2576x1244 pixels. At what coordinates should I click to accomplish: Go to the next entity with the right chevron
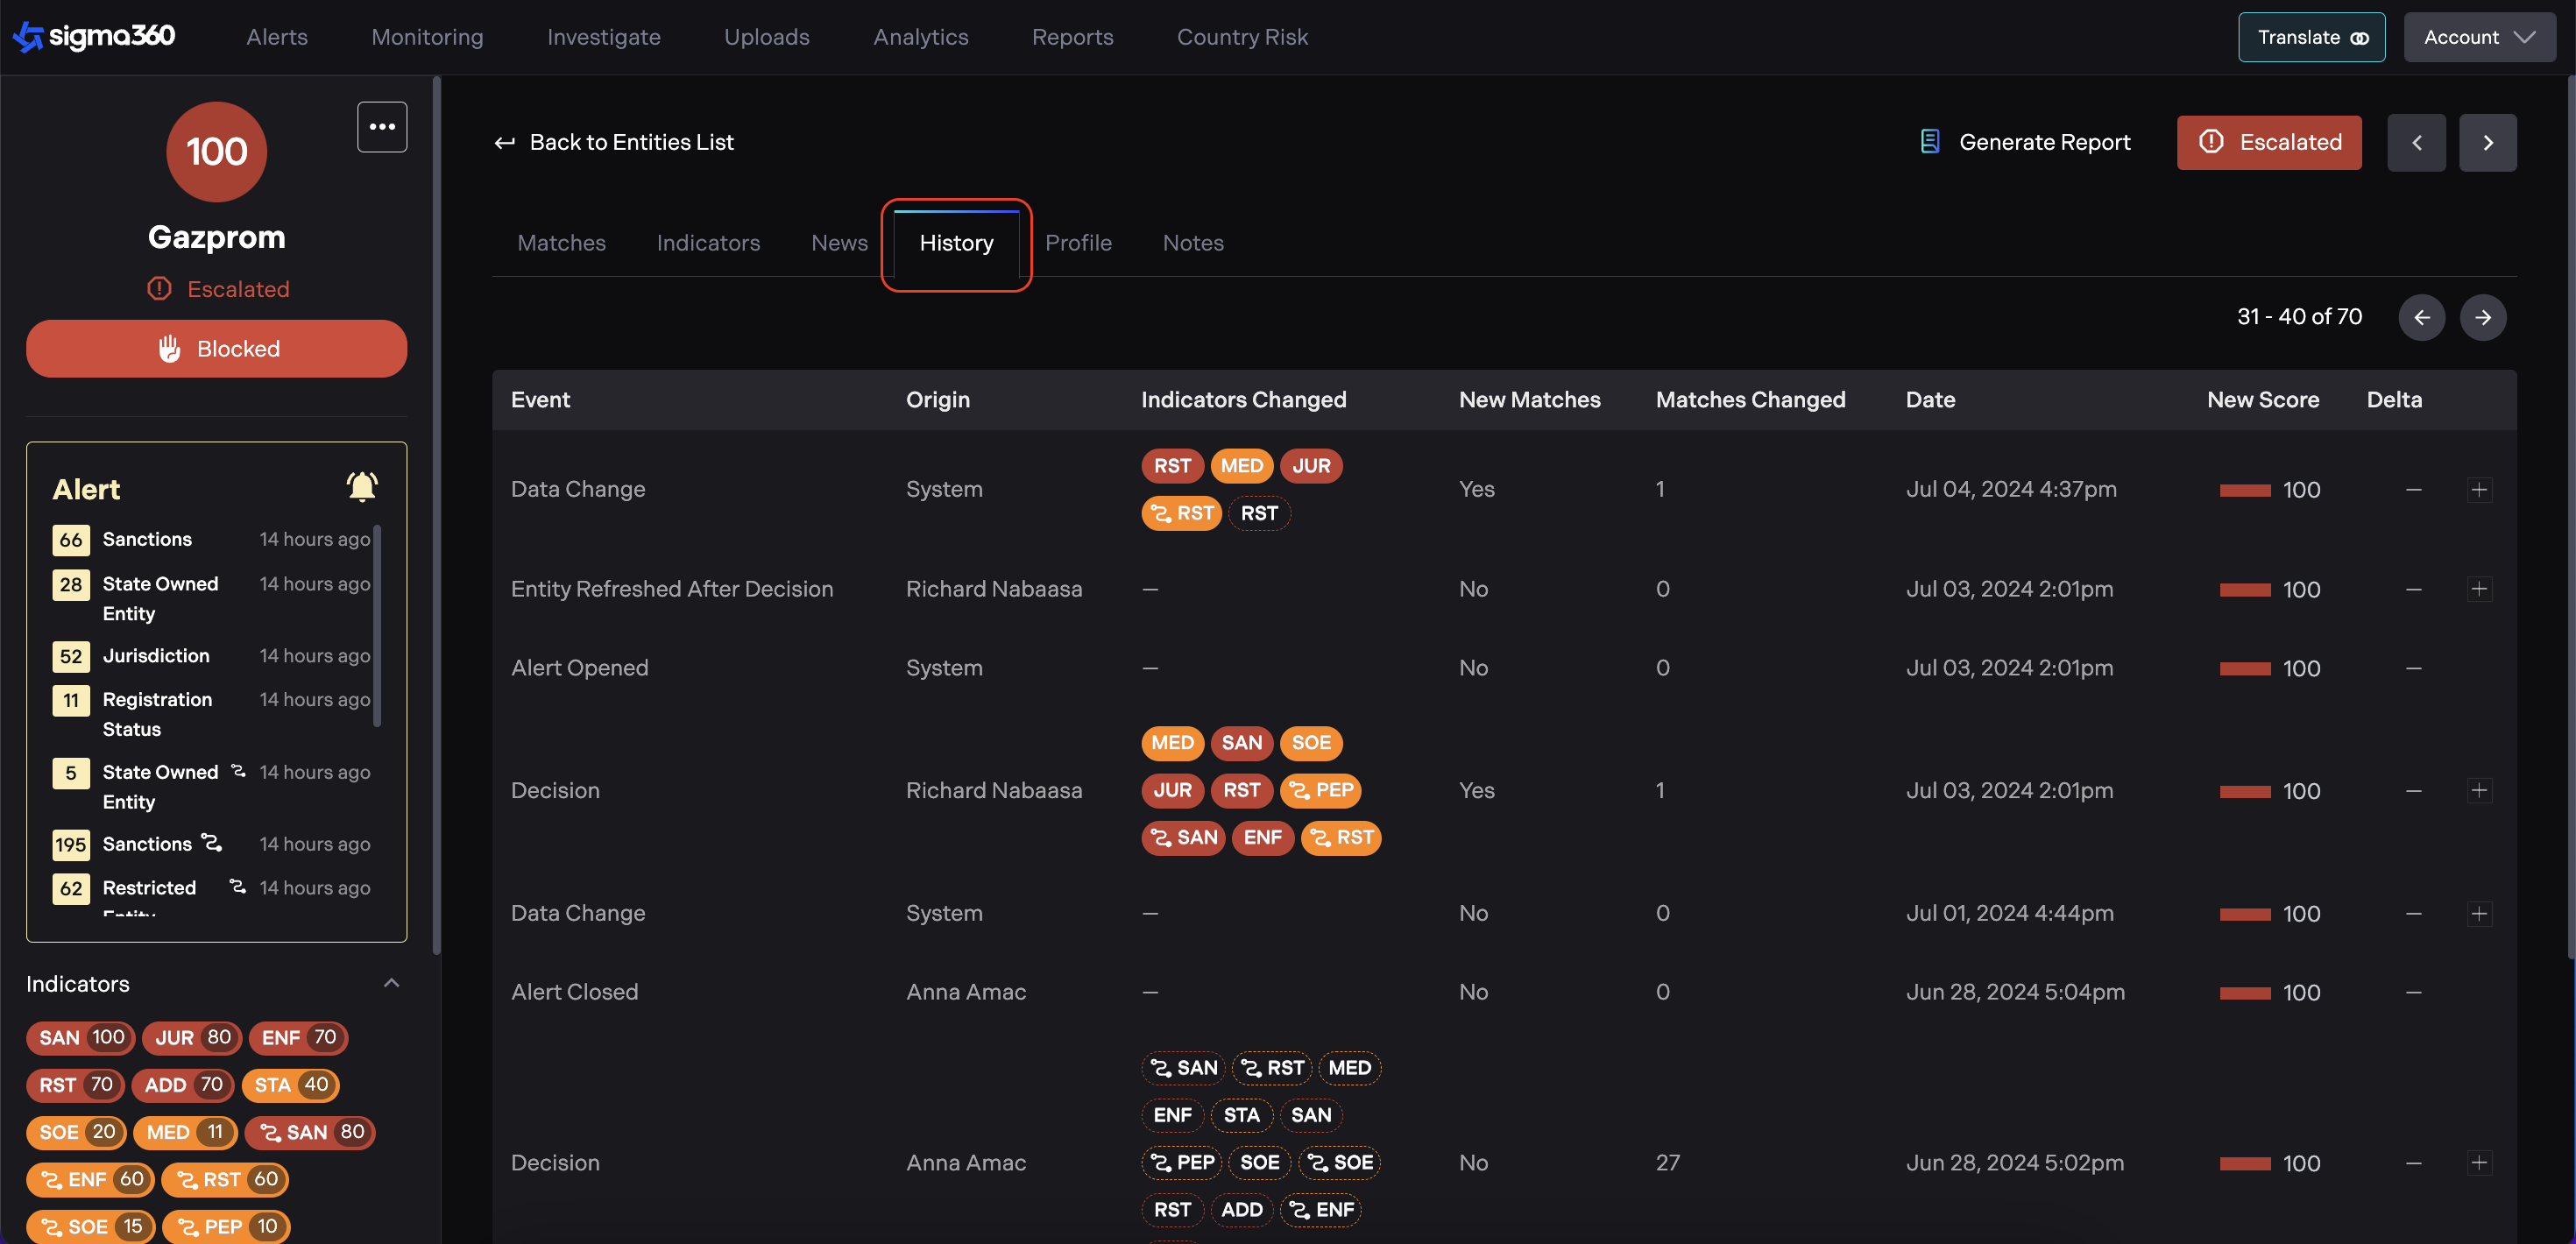(x=2487, y=143)
